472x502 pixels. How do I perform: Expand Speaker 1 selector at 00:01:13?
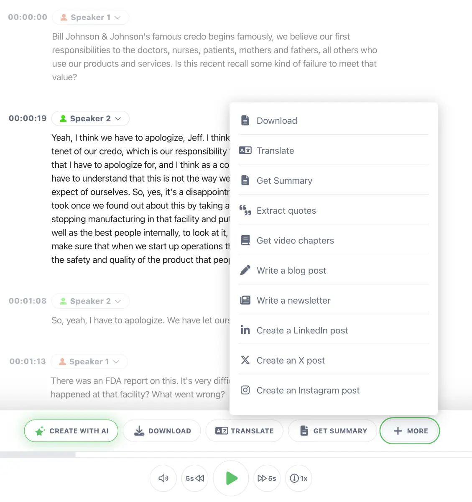pos(89,361)
